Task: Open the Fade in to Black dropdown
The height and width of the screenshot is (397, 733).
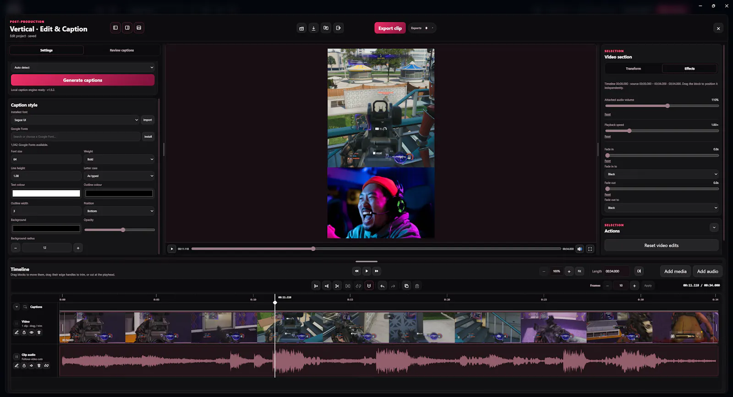Action: pos(662,174)
